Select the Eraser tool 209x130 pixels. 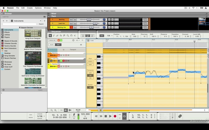pos(57,36)
